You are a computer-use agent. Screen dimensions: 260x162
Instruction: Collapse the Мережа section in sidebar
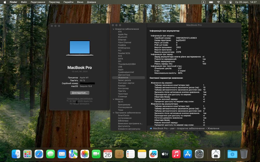[114, 99]
